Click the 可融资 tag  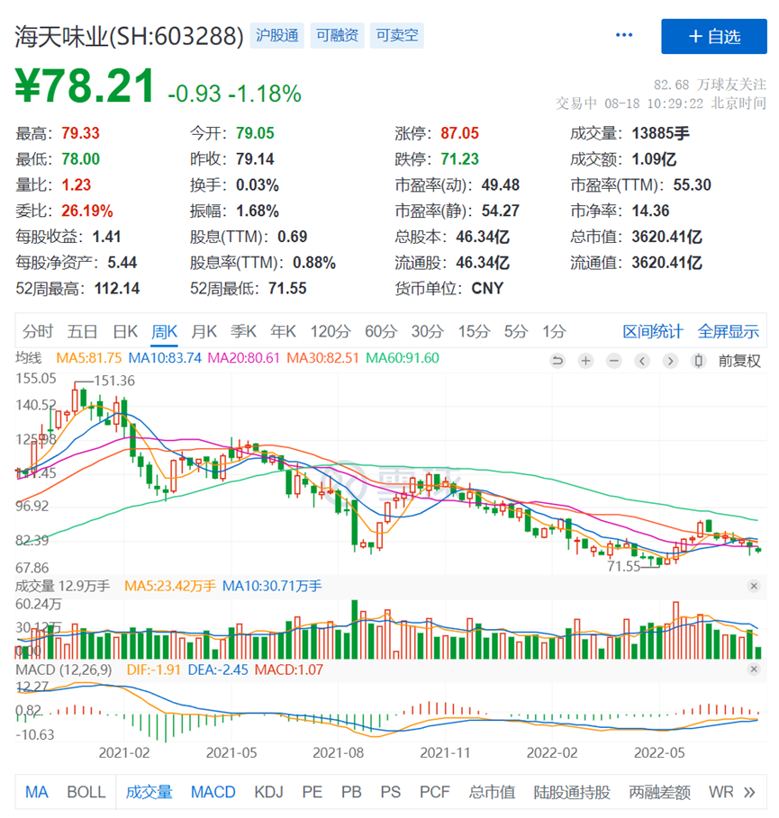[338, 35]
